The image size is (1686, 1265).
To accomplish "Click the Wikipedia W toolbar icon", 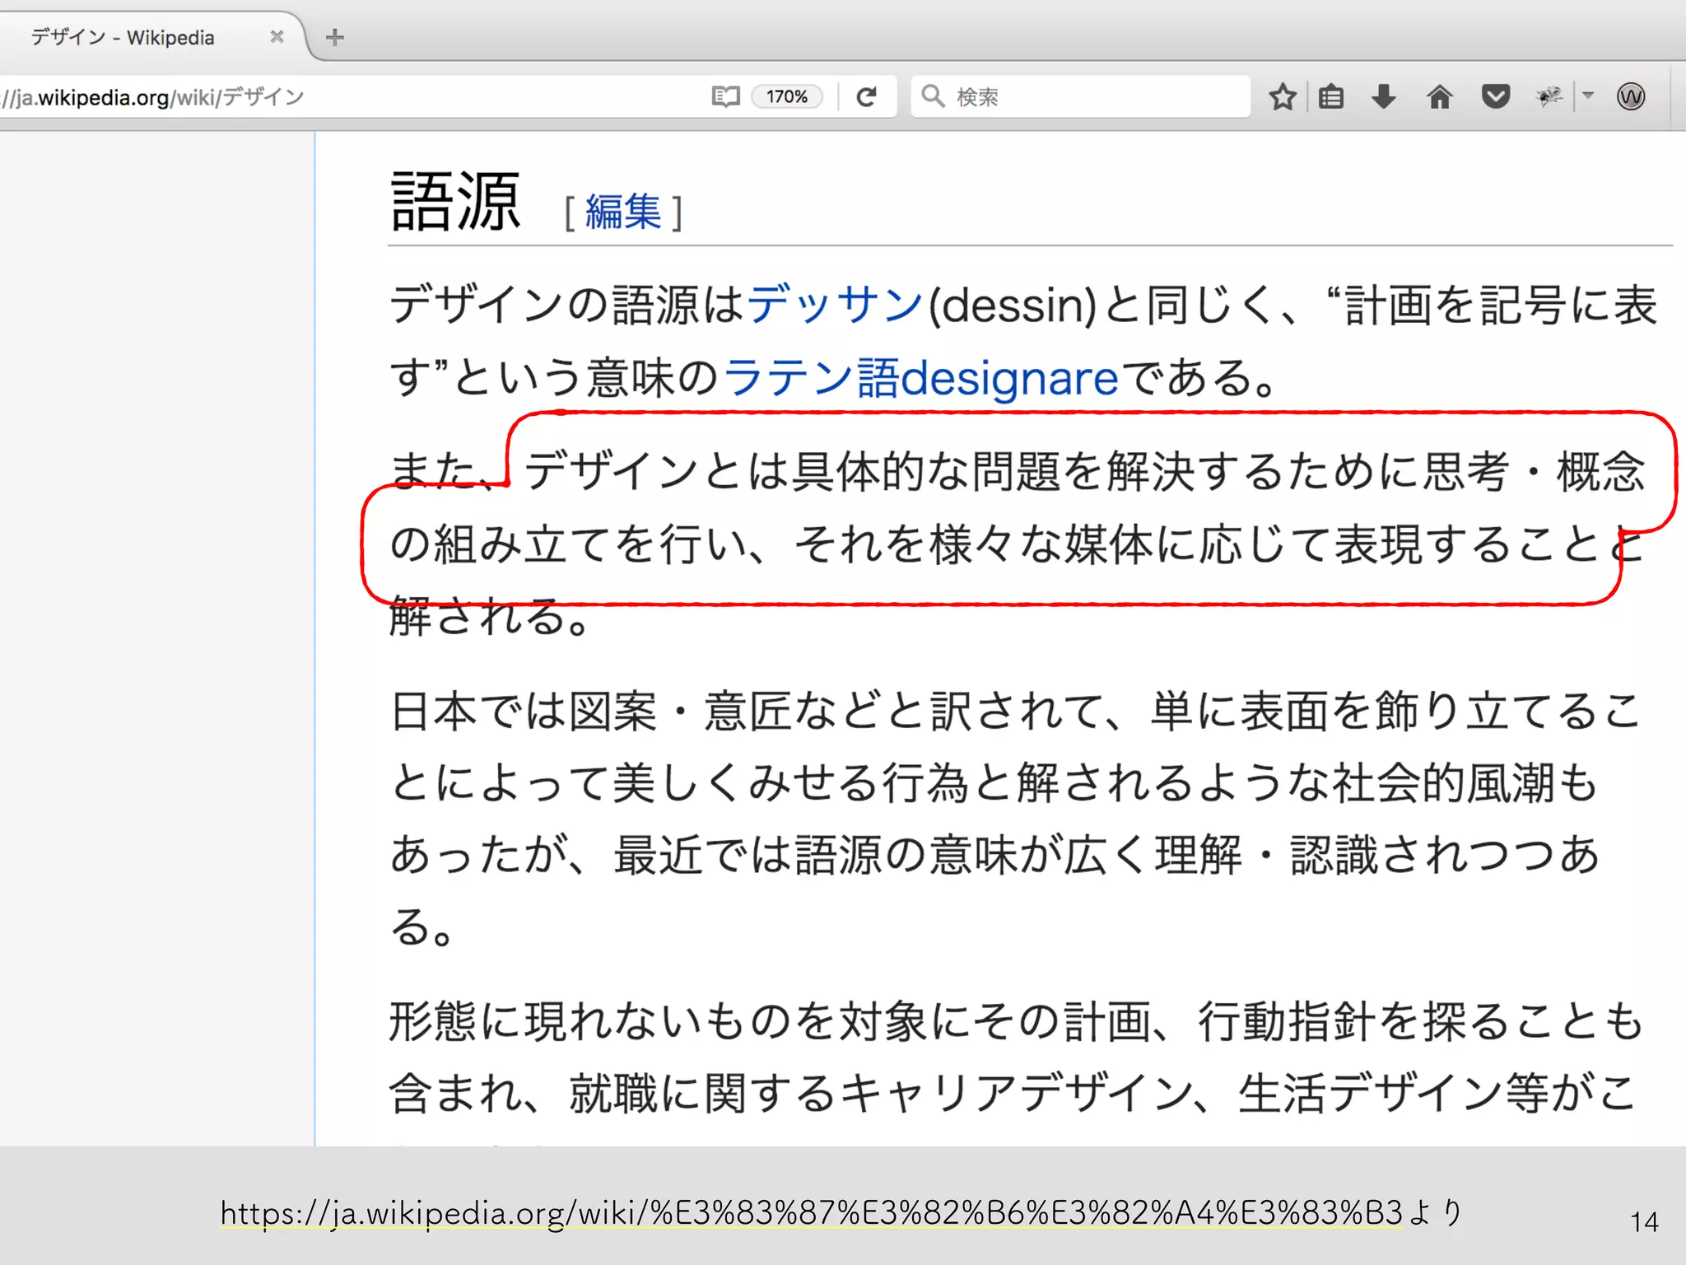I will click(1630, 97).
